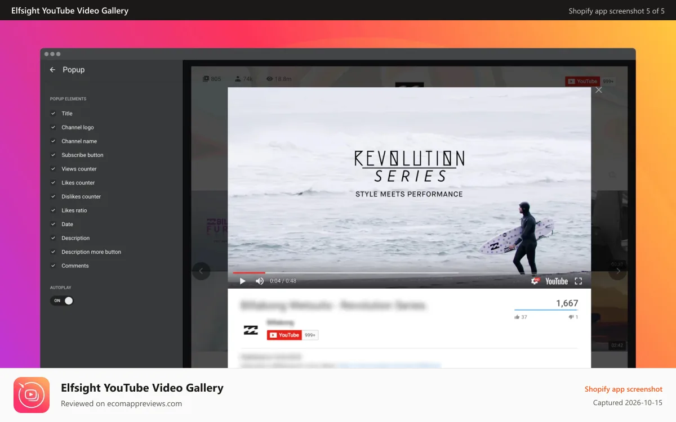Click the Elfsight YouTube Video Gallery footer title
This screenshot has height=422, width=676.
pos(142,388)
